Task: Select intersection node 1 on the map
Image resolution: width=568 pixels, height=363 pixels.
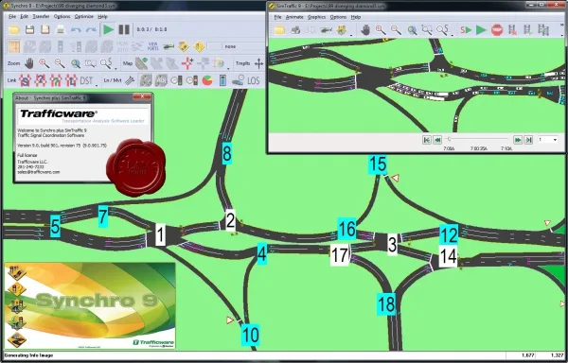Action: [160, 235]
